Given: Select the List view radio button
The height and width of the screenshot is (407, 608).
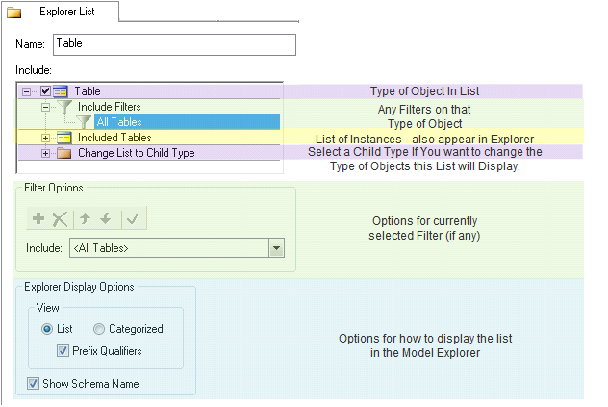Looking at the screenshot, I should pyautogui.click(x=47, y=329).
